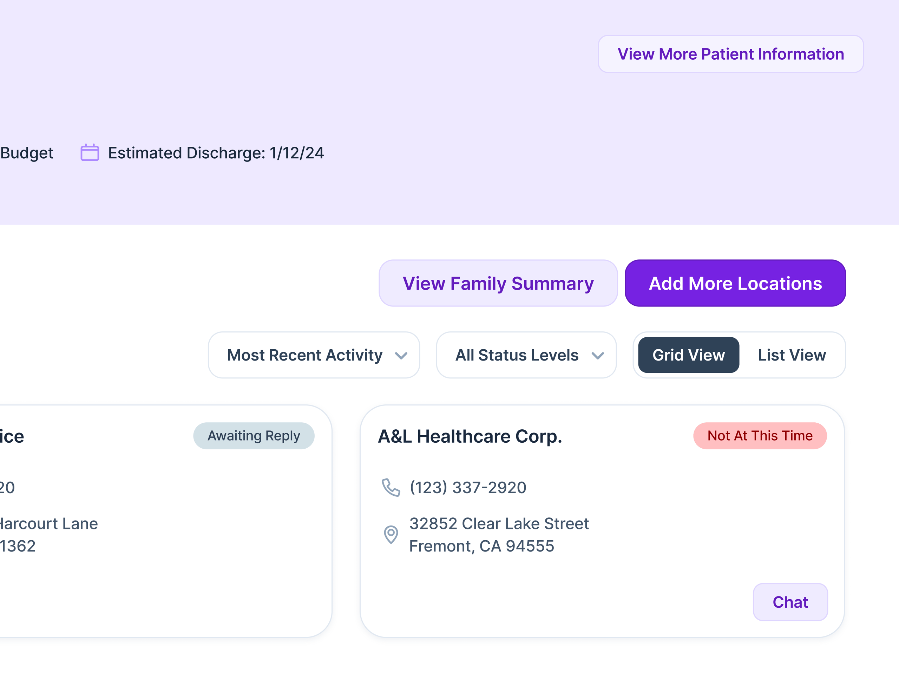
Task: Click the Budget label
Action: pyautogui.click(x=27, y=153)
